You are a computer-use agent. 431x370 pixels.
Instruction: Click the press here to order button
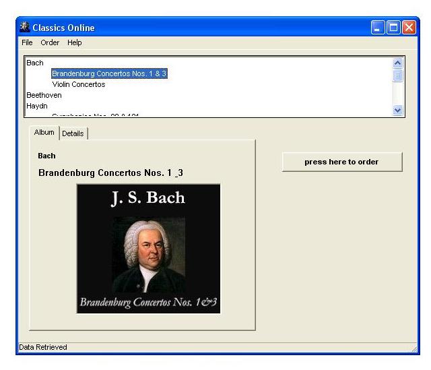click(342, 162)
